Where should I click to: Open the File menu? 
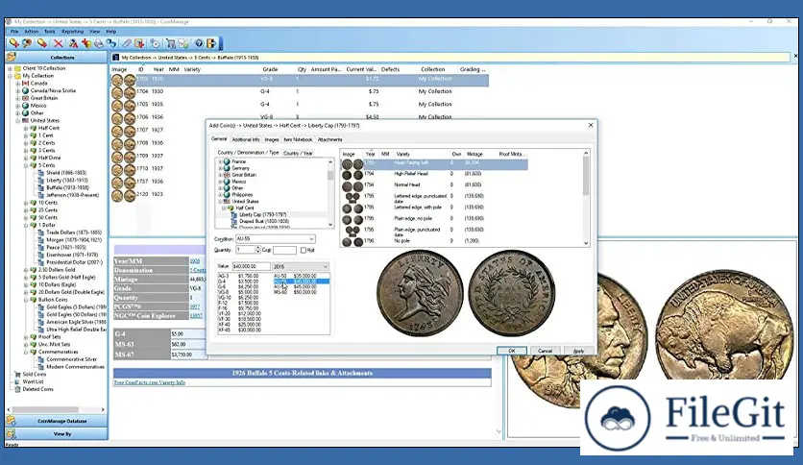tap(14, 32)
